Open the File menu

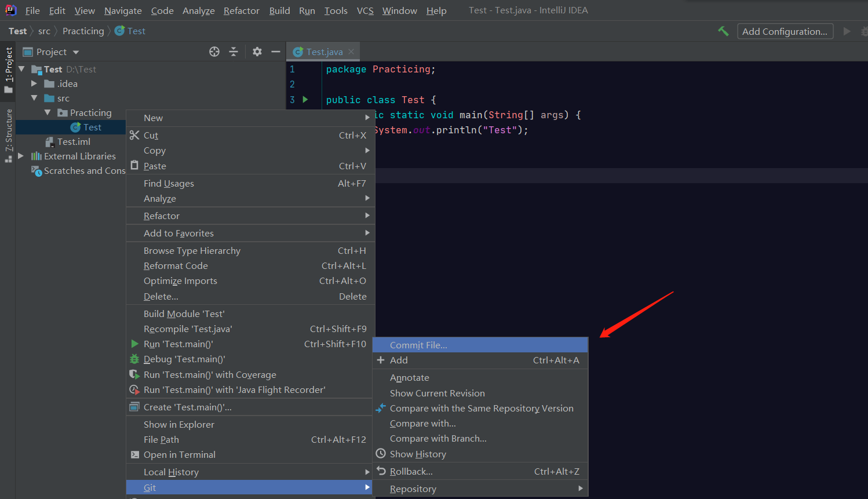[x=32, y=10]
